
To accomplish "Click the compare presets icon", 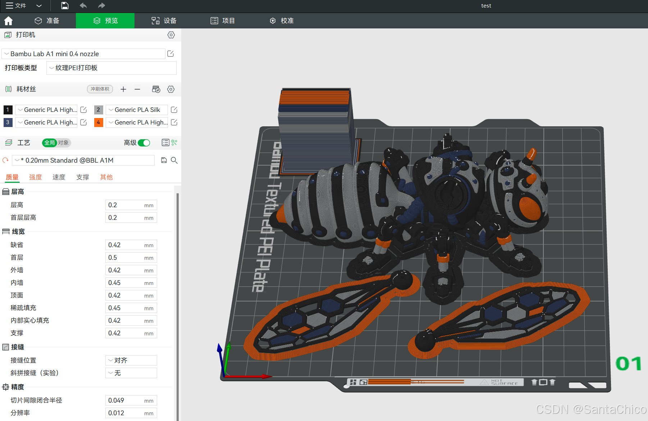I will pos(174,143).
